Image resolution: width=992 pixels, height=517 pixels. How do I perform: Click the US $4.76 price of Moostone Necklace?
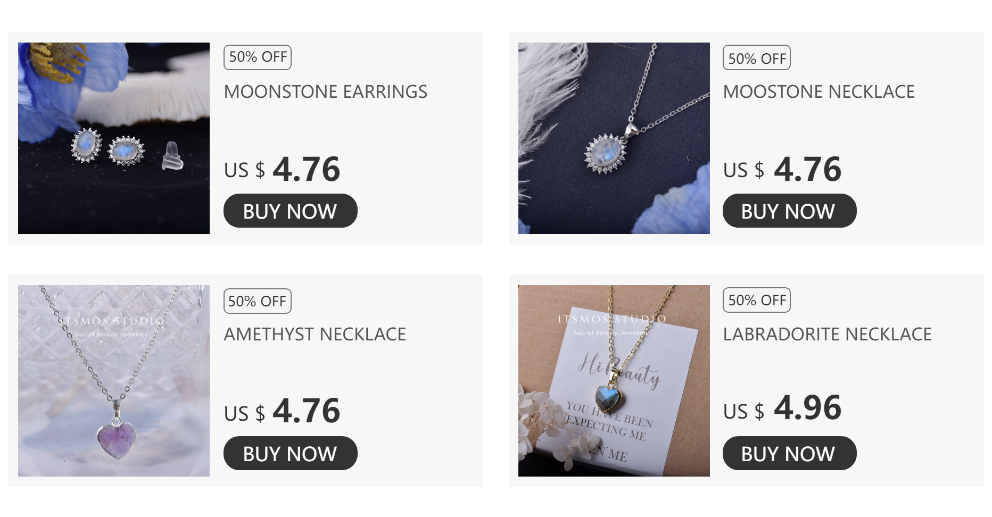[x=782, y=169]
